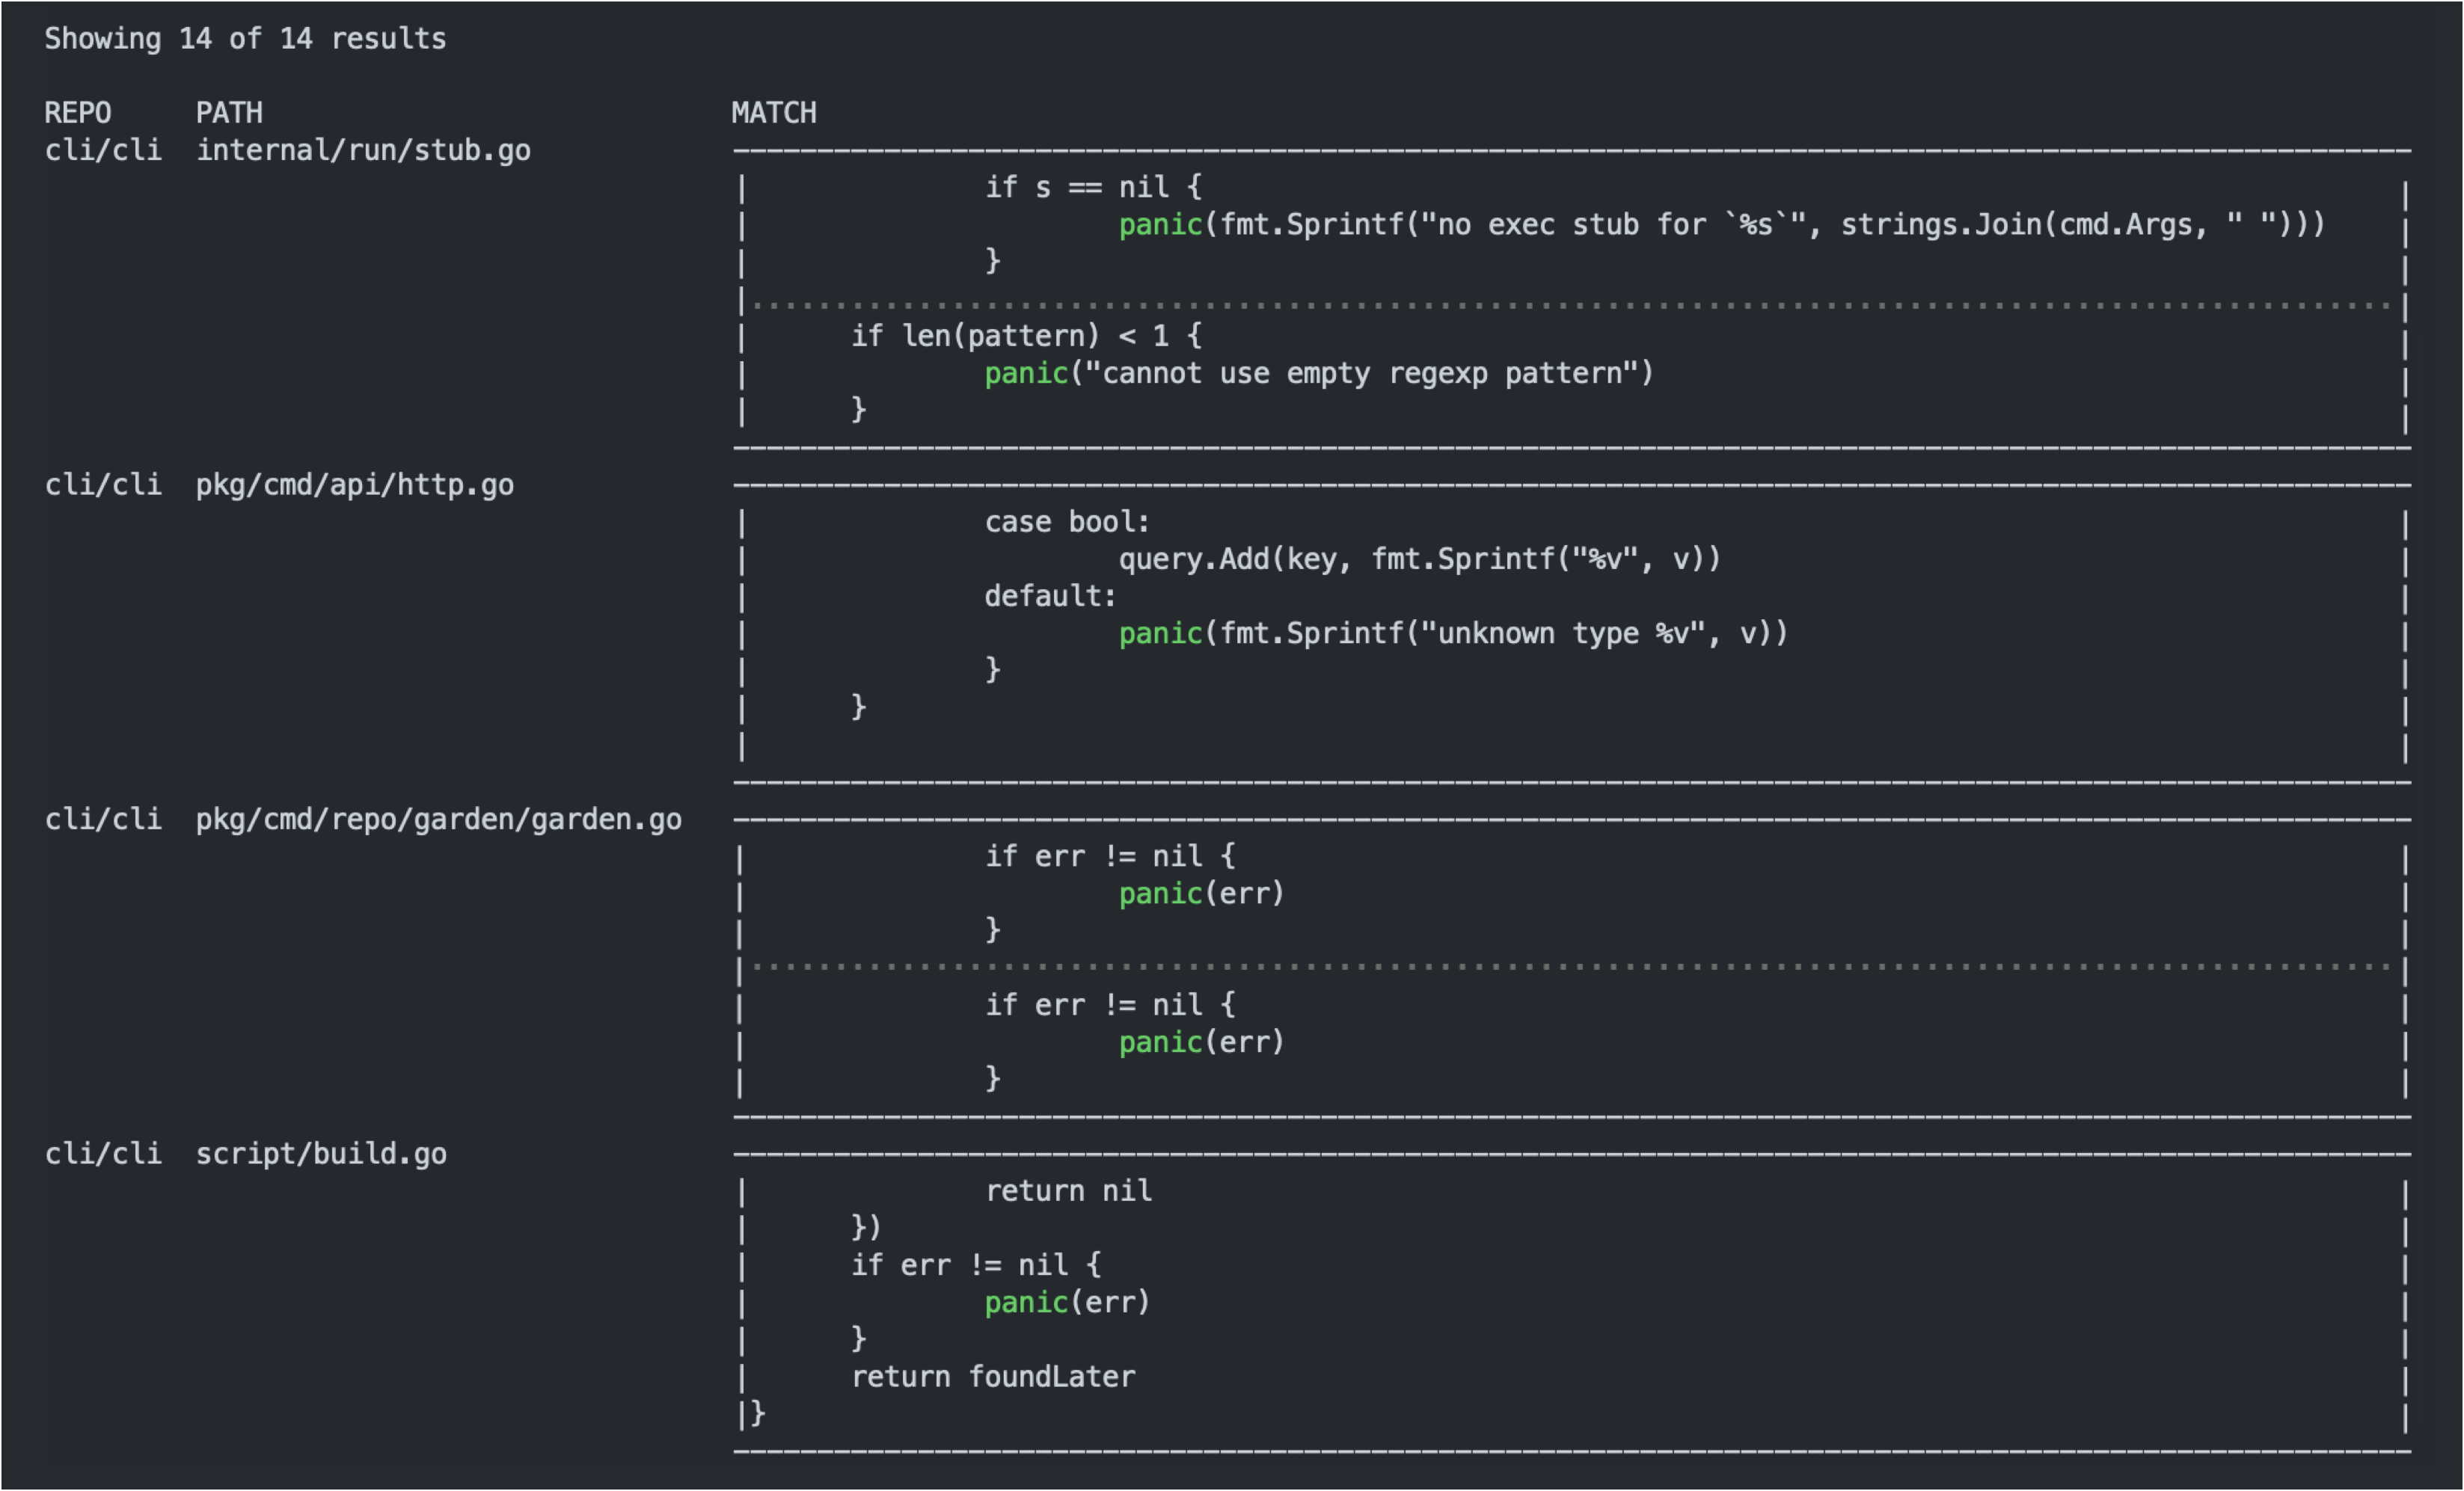Click the 'return nil' line in build.go

click(x=1068, y=1190)
